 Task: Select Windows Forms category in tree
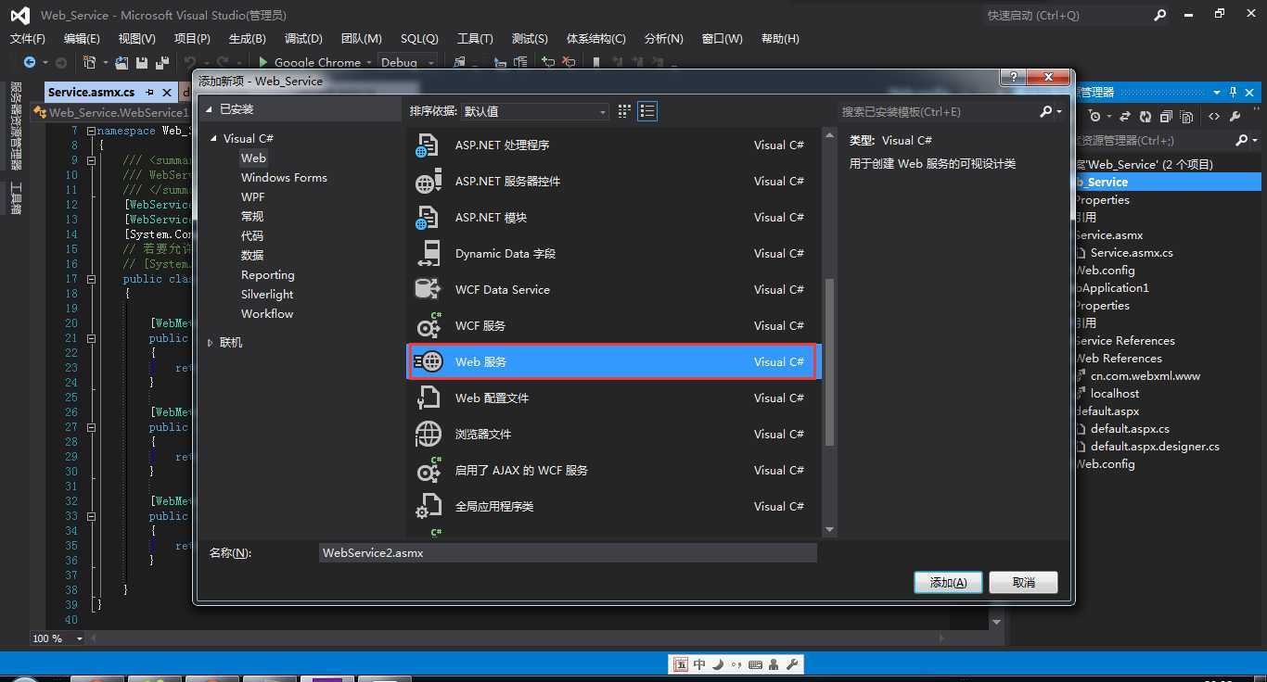pos(284,178)
